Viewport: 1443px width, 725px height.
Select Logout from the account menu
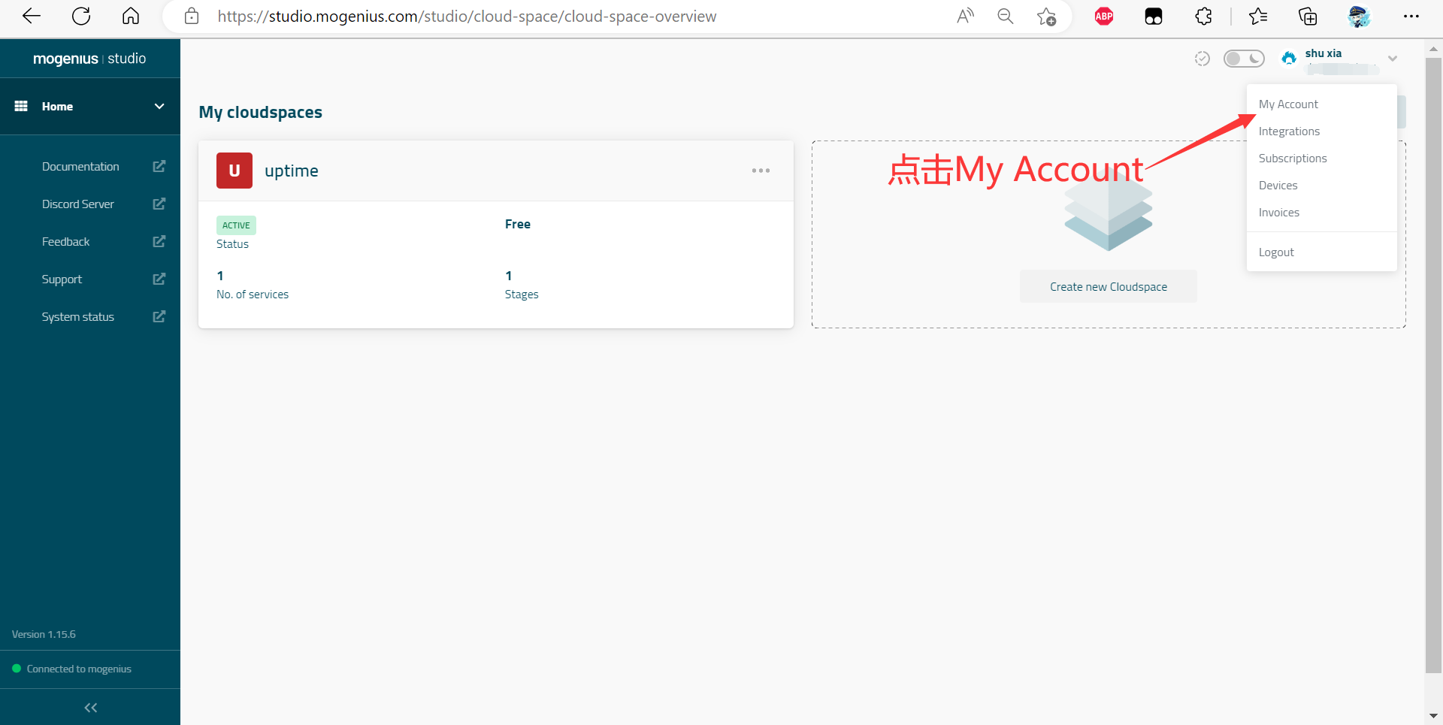click(x=1276, y=252)
